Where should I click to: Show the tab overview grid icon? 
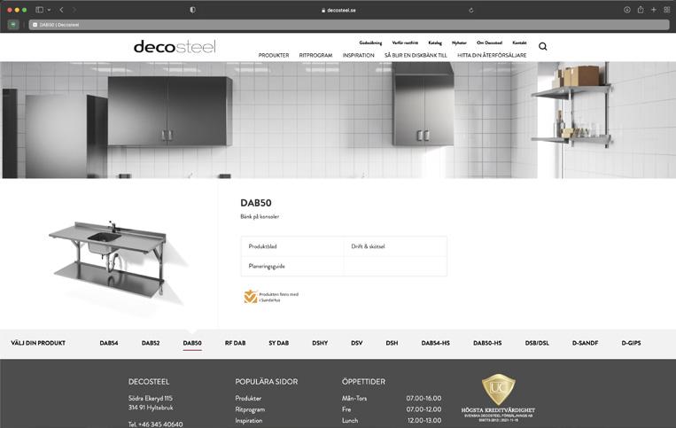click(x=667, y=10)
